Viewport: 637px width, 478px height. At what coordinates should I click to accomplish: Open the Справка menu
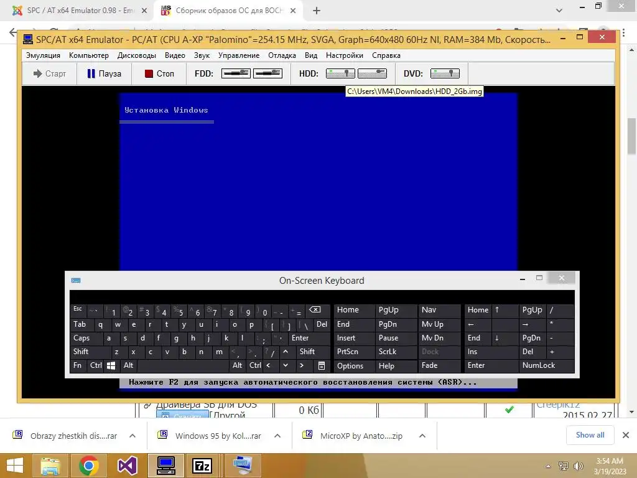coord(386,55)
